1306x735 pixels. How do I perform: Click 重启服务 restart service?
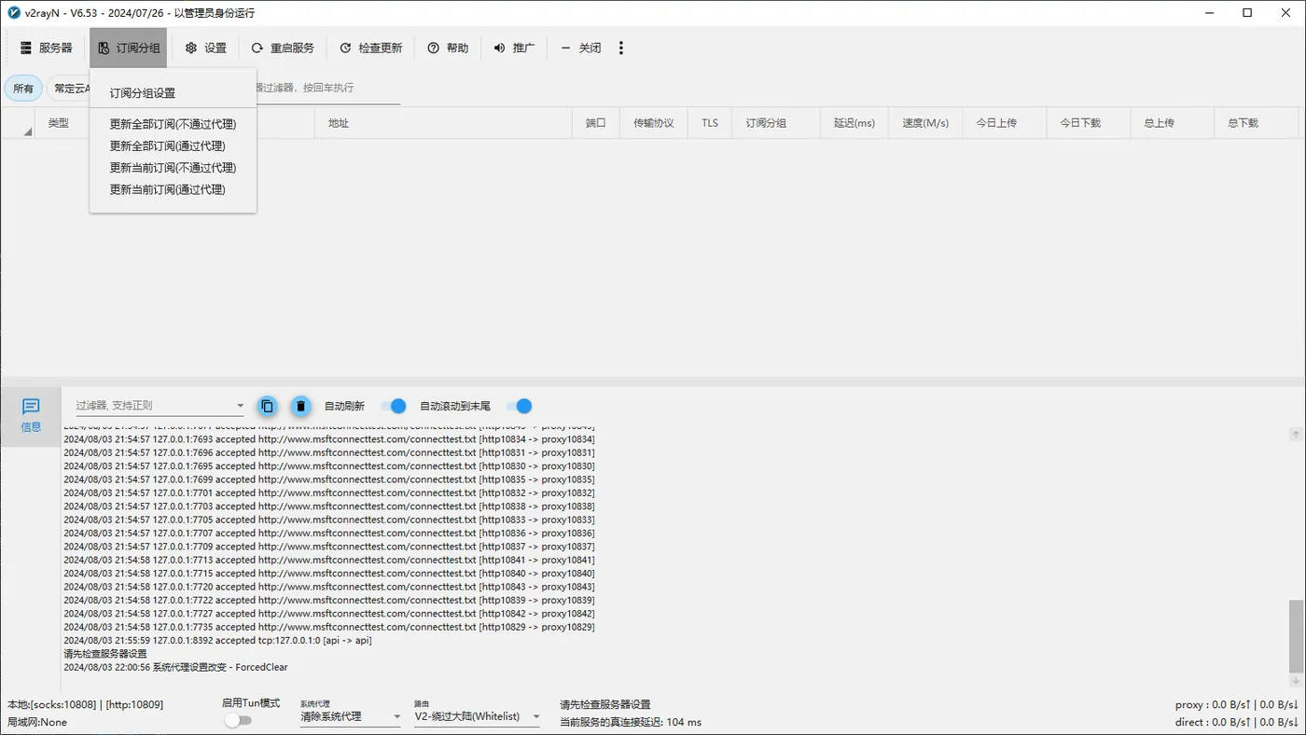[283, 48]
